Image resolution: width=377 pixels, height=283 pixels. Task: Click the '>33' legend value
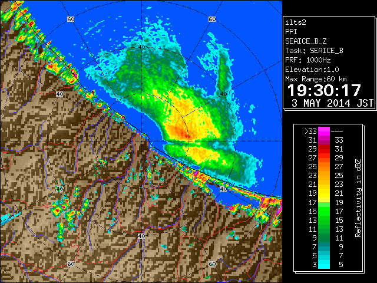(x=310, y=131)
